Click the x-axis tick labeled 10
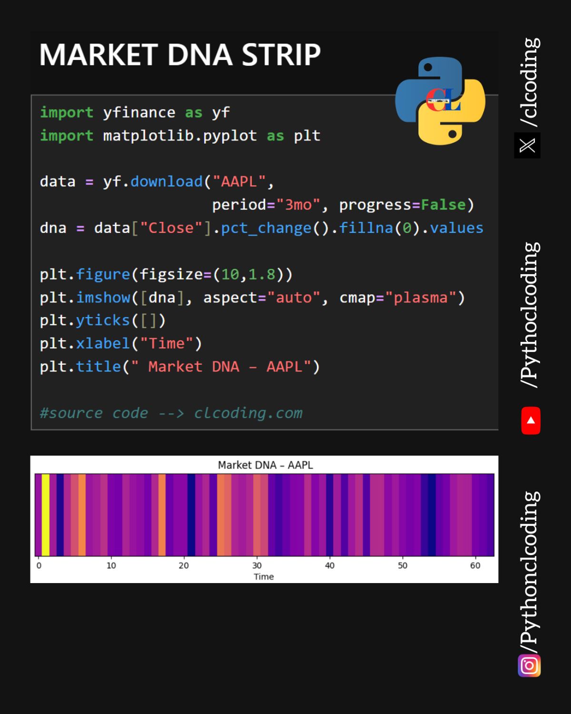The image size is (571, 714). [x=111, y=565]
